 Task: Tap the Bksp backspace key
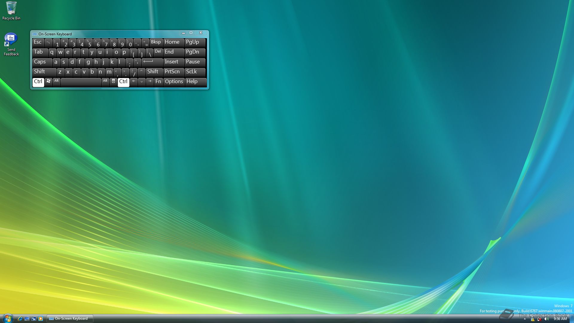click(x=156, y=43)
